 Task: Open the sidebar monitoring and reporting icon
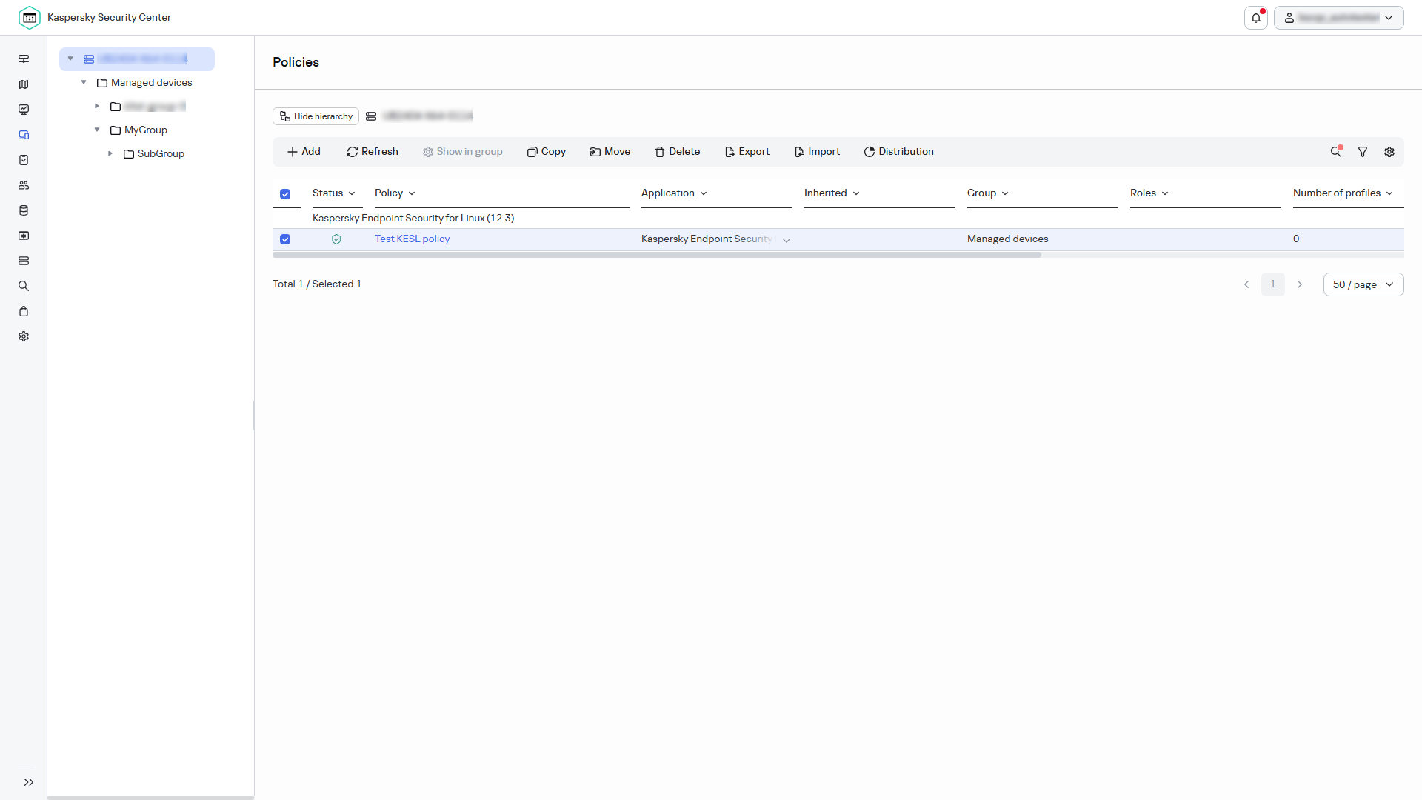pyautogui.click(x=24, y=110)
